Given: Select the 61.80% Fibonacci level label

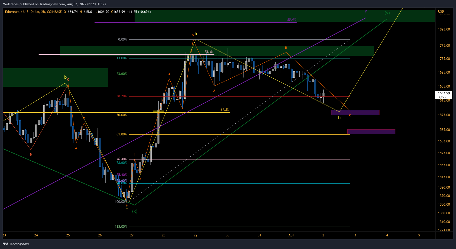Looking at the screenshot, I should tap(122, 134).
